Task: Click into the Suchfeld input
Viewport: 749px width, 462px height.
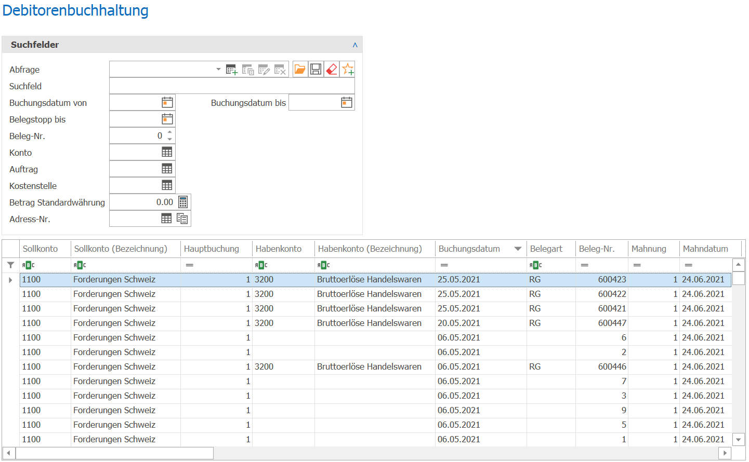Action: tap(232, 86)
